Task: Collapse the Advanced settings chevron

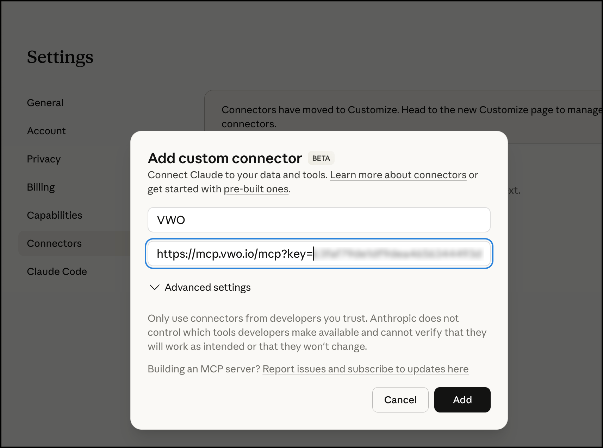Action: (x=154, y=287)
